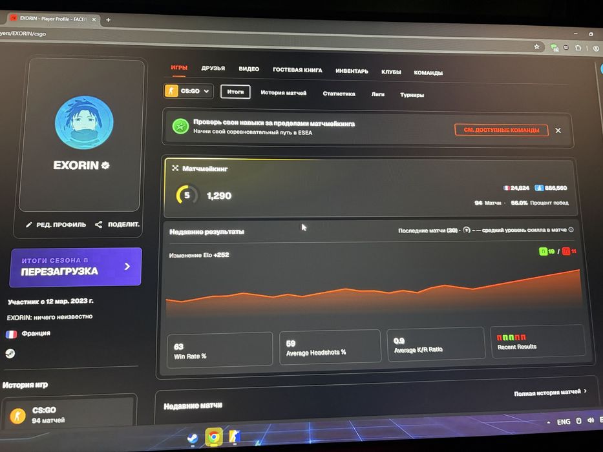Click info icon beside средний уровень скилла
603x452 pixels.
[x=571, y=230]
